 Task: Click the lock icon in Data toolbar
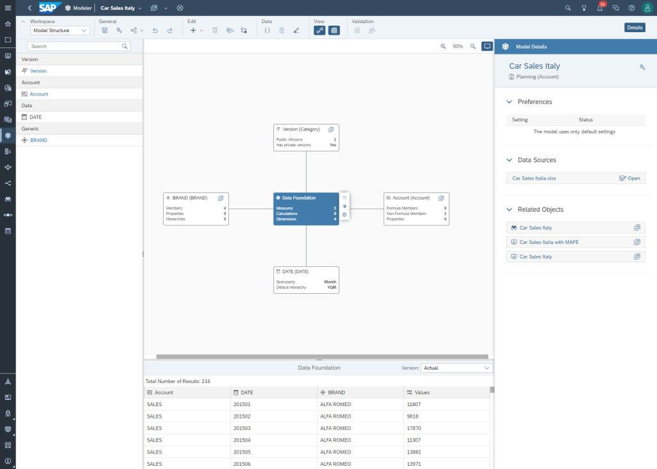click(x=282, y=30)
